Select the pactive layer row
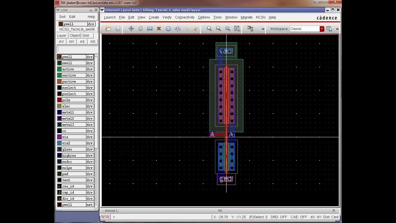The height and width of the screenshot is (223, 396). 75,81
